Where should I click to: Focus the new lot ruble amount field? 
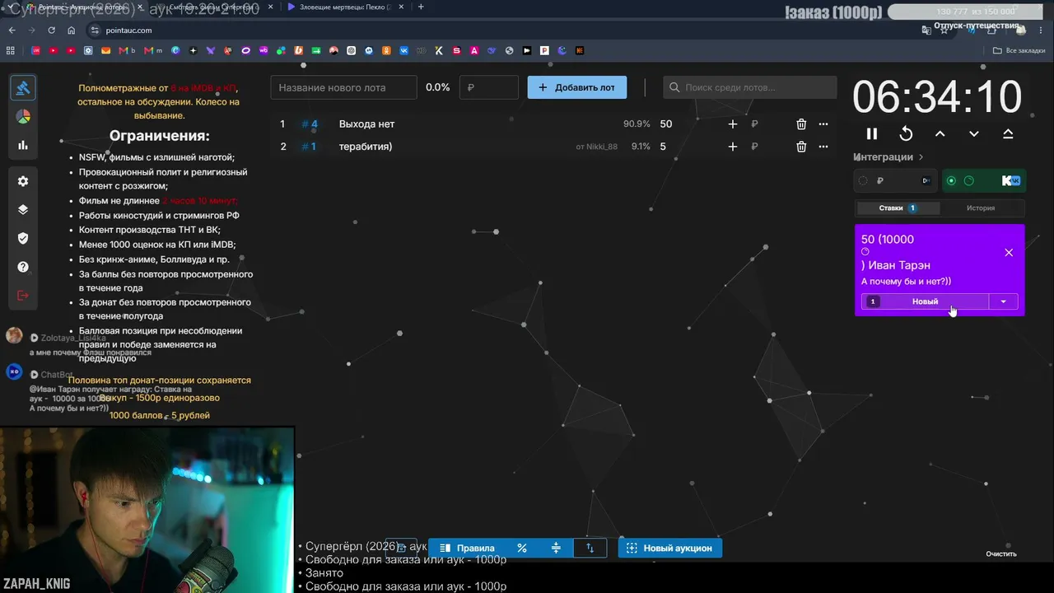(489, 87)
